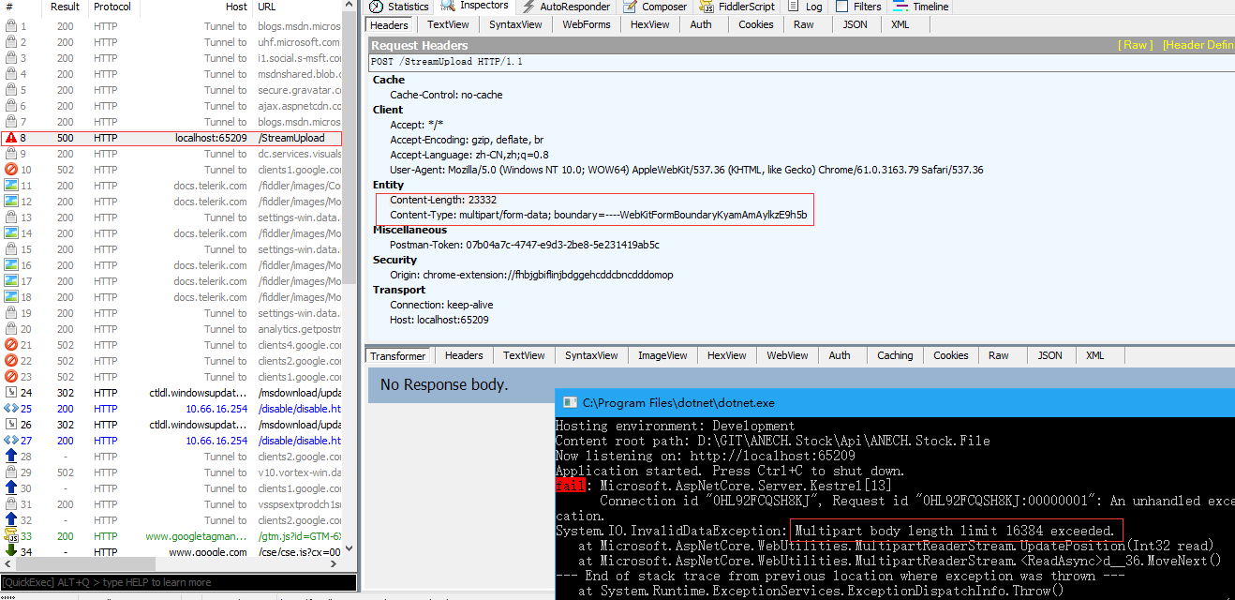
Task: Click the image icon of session 11
Action: (11, 186)
